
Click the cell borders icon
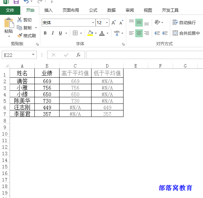pos(75,33)
